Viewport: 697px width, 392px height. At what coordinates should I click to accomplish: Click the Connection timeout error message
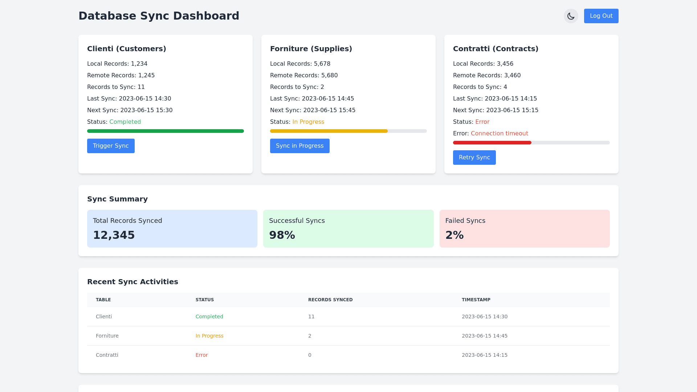pyautogui.click(x=499, y=134)
